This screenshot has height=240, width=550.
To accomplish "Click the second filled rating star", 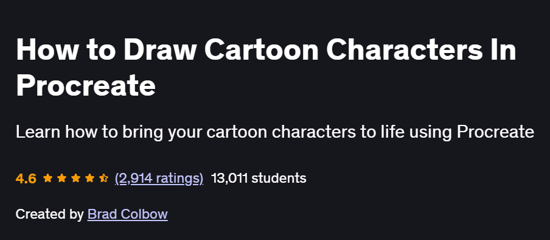I will click(x=61, y=178).
